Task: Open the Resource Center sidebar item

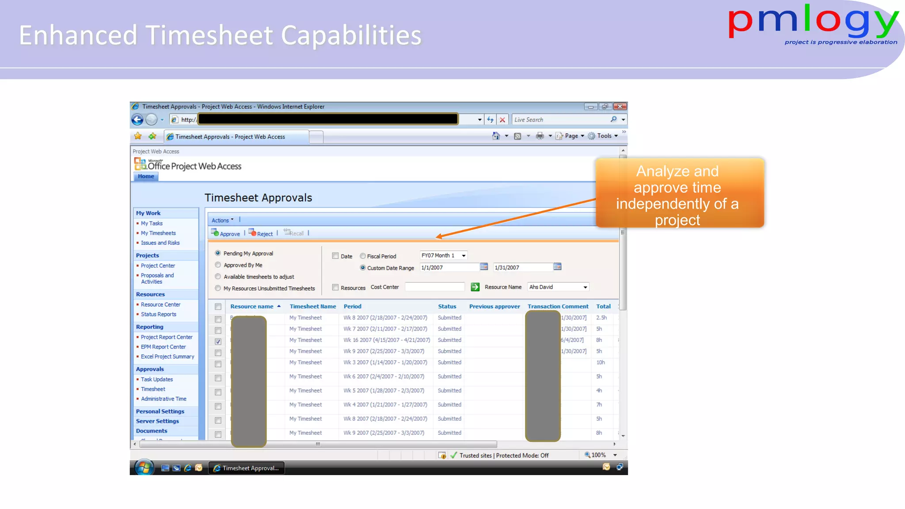Action: (160, 305)
